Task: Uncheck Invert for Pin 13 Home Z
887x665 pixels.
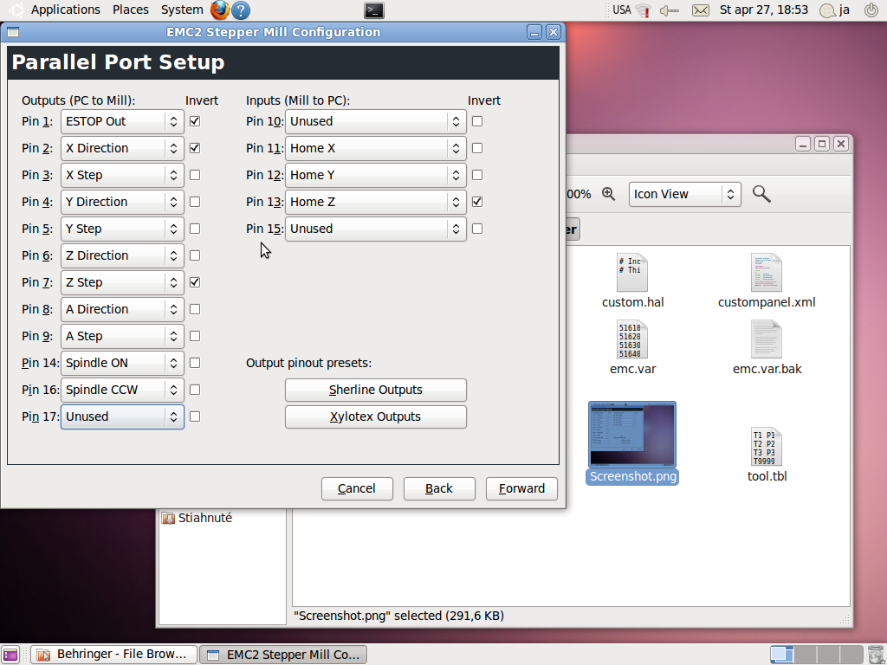Action: coord(477,202)
